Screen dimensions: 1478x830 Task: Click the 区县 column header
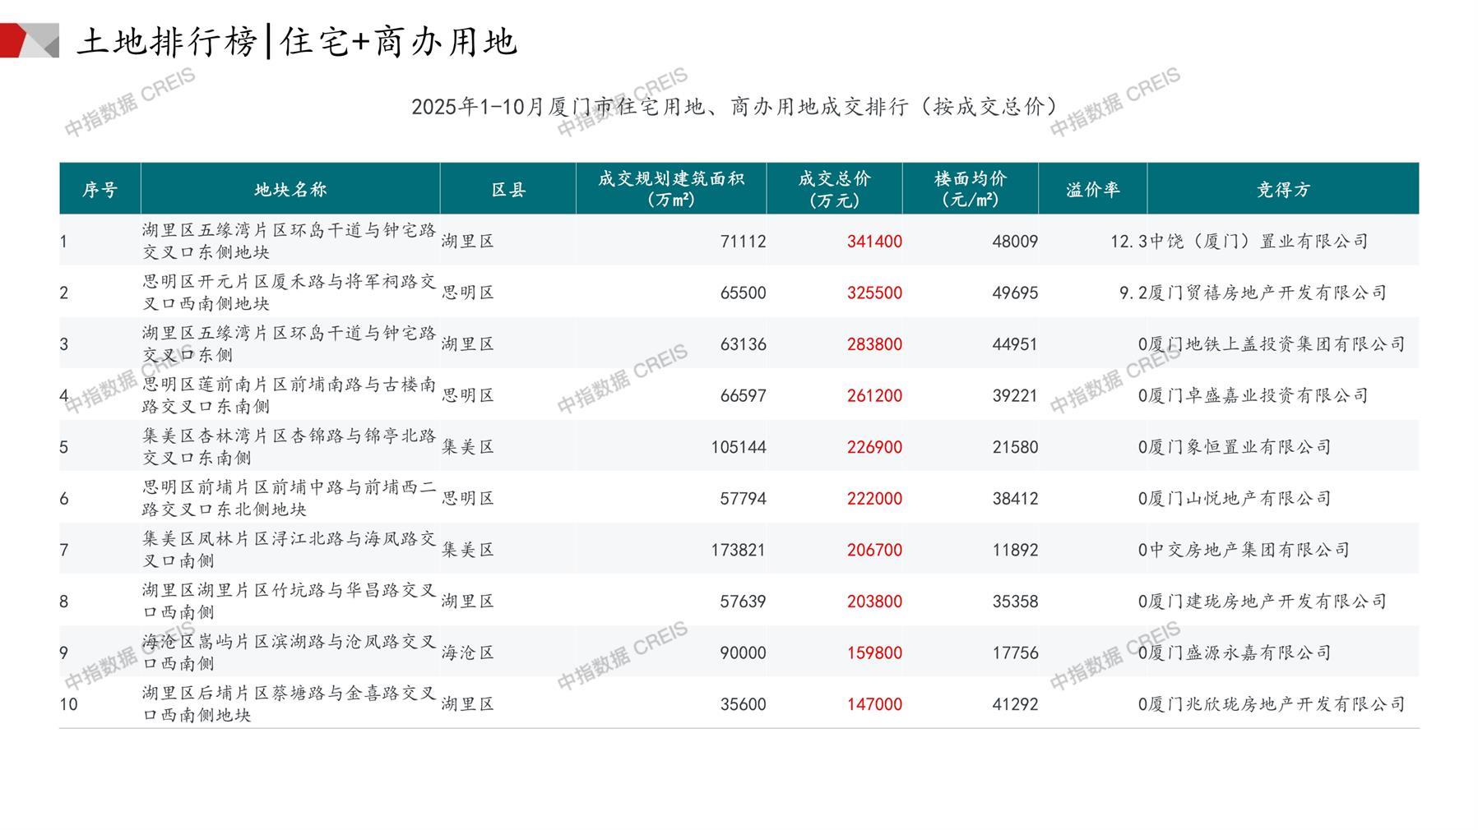coord(508,190)
